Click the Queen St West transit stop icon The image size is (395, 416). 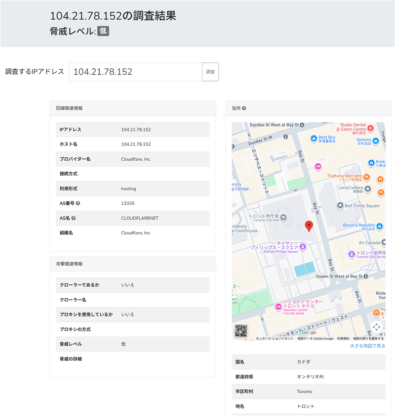(x=366, y=276)
